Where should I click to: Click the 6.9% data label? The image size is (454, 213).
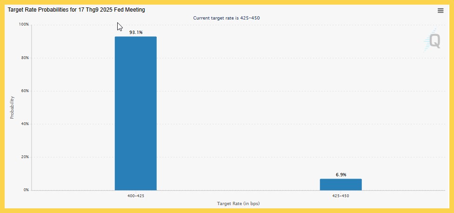point(341,175)
